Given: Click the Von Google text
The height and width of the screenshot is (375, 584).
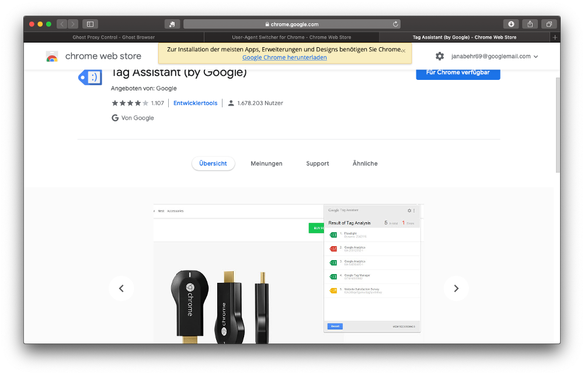Looking at the screenshot, I should (137, 118).
